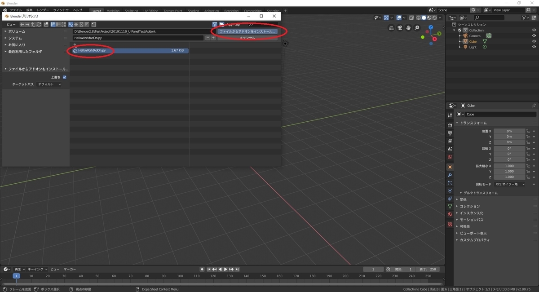Screen dimensions: 539x292
Task: Refresh the file list in file browser
Action: [x=39, y=24]
